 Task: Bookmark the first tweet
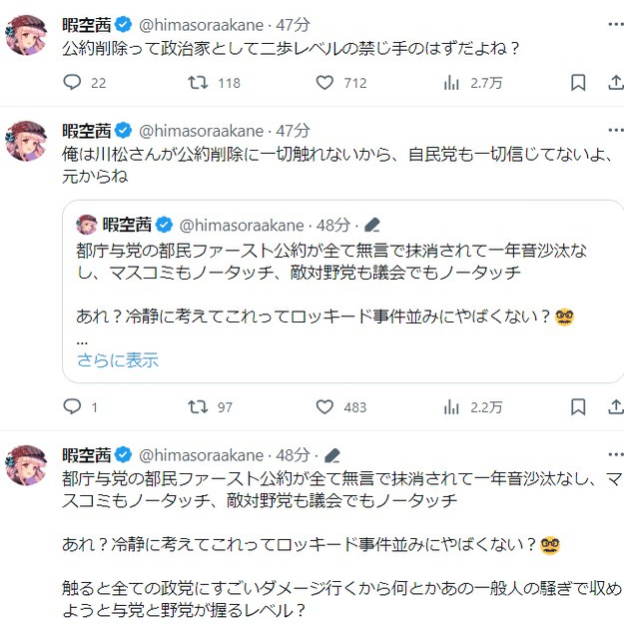pos(578,83)
